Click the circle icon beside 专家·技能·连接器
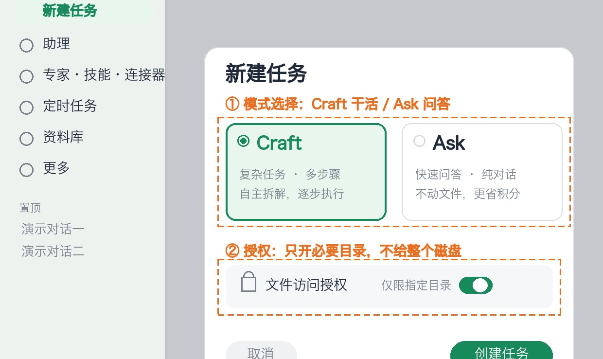Screen dimensions: 603x359 [26, 76]
